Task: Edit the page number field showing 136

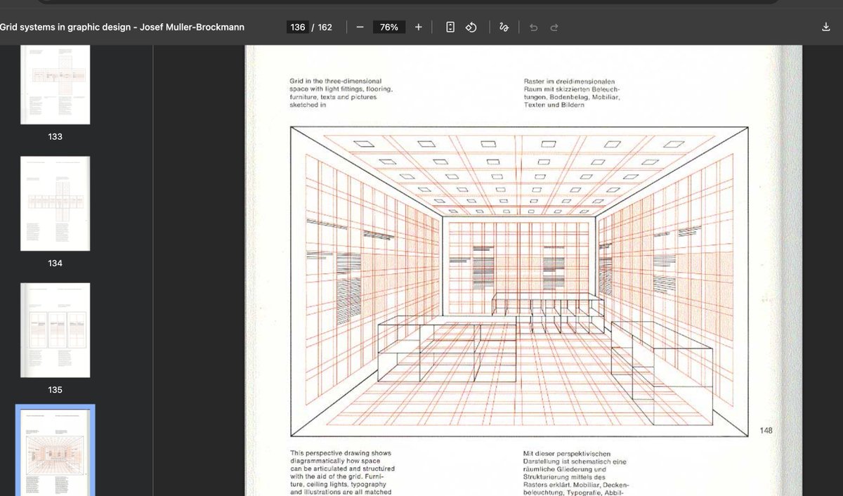Action: point(298,27)
